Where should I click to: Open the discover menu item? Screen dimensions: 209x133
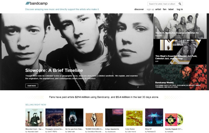[139, 9]
